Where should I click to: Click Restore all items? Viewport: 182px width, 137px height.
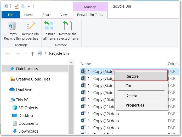(x=49, y=31)
